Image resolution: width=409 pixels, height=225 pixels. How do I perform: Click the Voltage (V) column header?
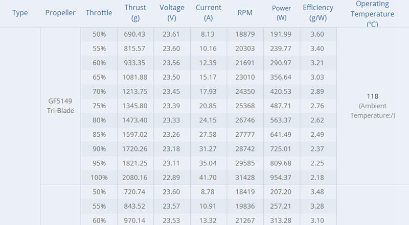coord(172,13)
